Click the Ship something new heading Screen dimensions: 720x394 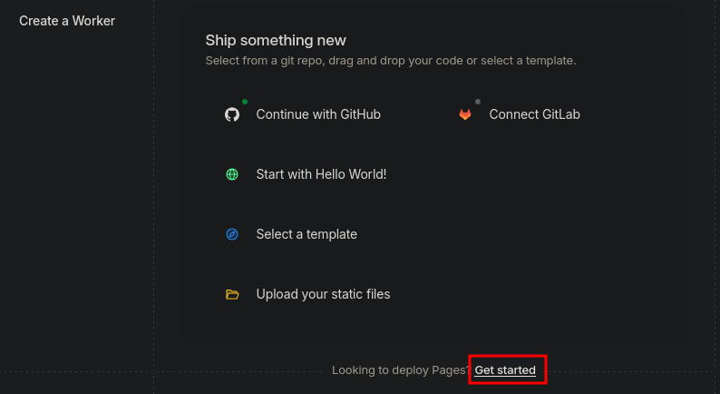tap(276, 41)
